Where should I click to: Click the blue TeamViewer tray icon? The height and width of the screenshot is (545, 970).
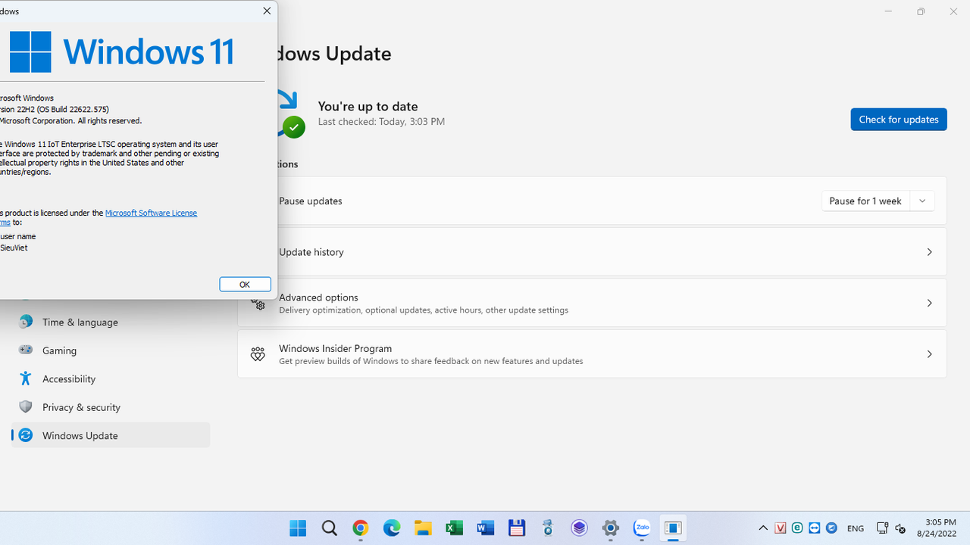pos(815,528)
